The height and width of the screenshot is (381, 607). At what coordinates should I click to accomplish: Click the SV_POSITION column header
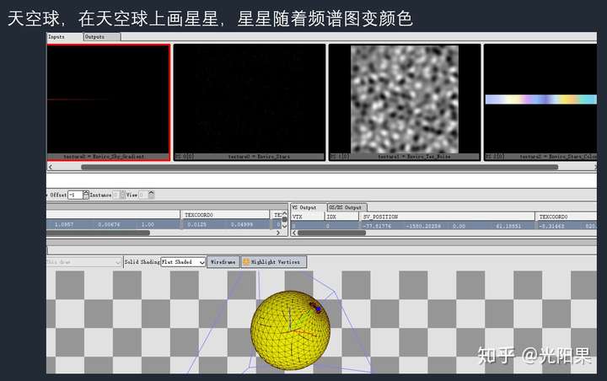coord(447,217)
